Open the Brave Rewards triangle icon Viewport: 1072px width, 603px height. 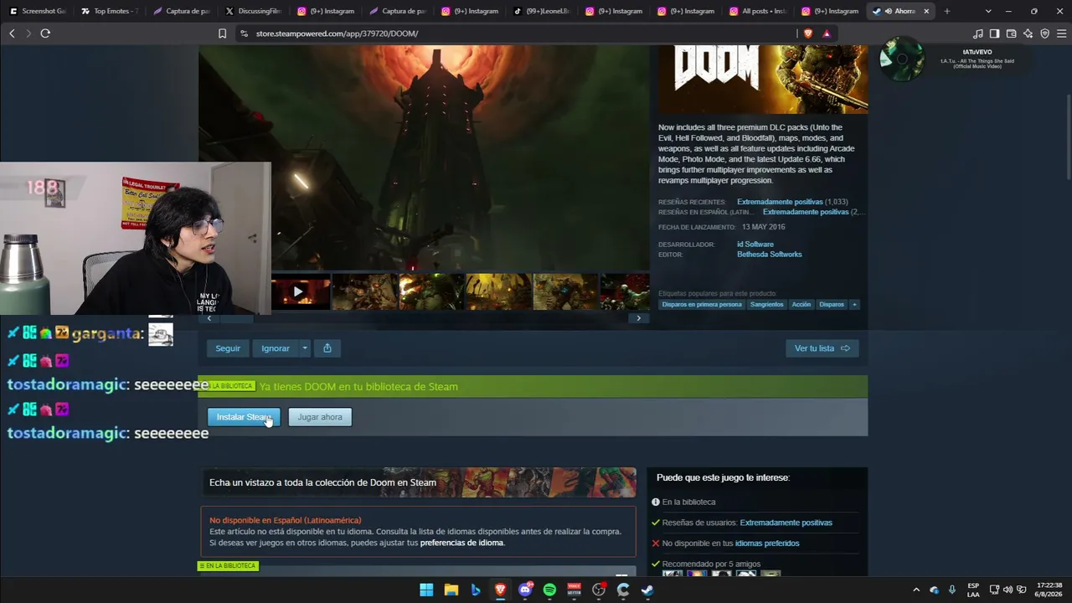pos(827,33)
